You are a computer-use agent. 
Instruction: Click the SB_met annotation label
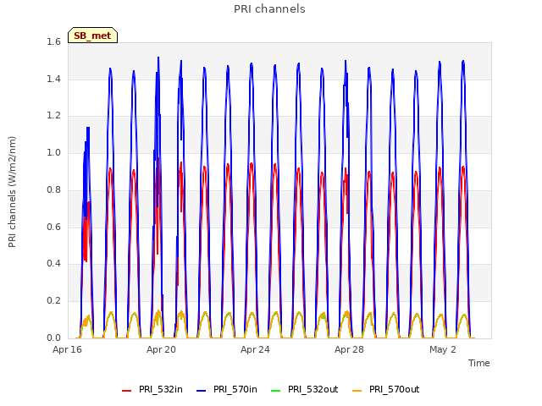tap(92, 36)
